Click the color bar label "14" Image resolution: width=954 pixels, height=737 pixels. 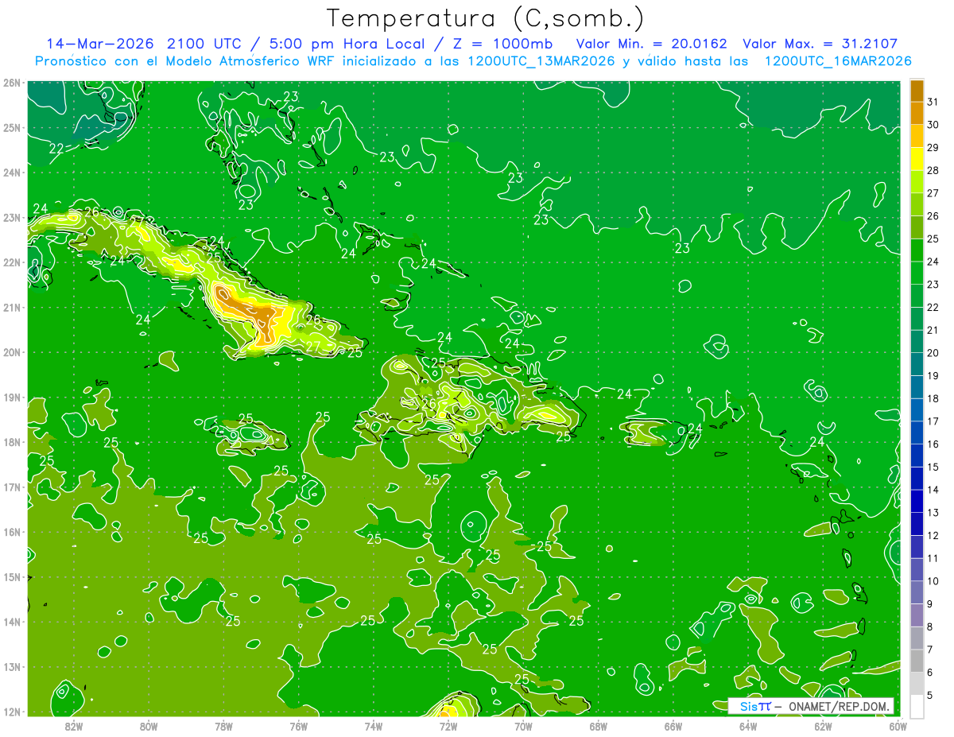click(933, 490)
